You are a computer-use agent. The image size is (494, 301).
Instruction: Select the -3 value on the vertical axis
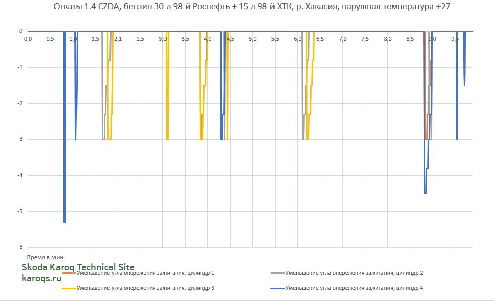pyautogui.click(x=20, y=139)
